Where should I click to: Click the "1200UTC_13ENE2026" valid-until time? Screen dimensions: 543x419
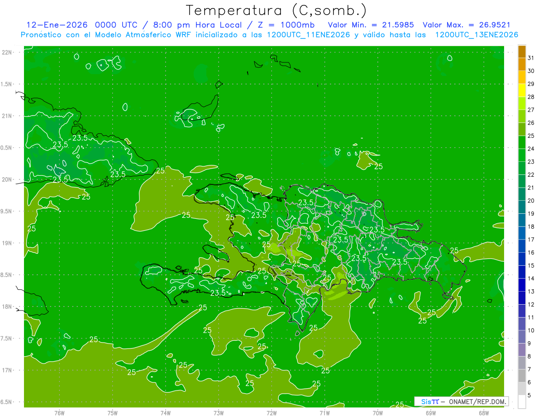pyautogui.click(x=476, y=35)
